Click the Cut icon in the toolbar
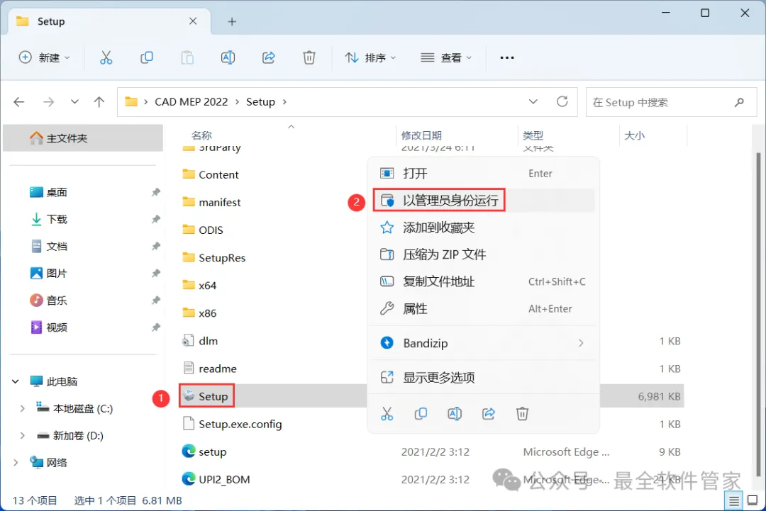Screen dimensions: 766x511 pos(106,57)
